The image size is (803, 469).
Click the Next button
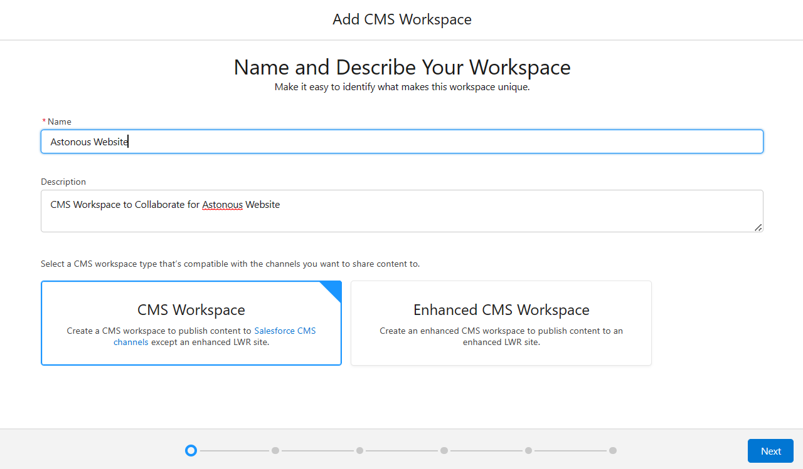[x=770, y=451]
